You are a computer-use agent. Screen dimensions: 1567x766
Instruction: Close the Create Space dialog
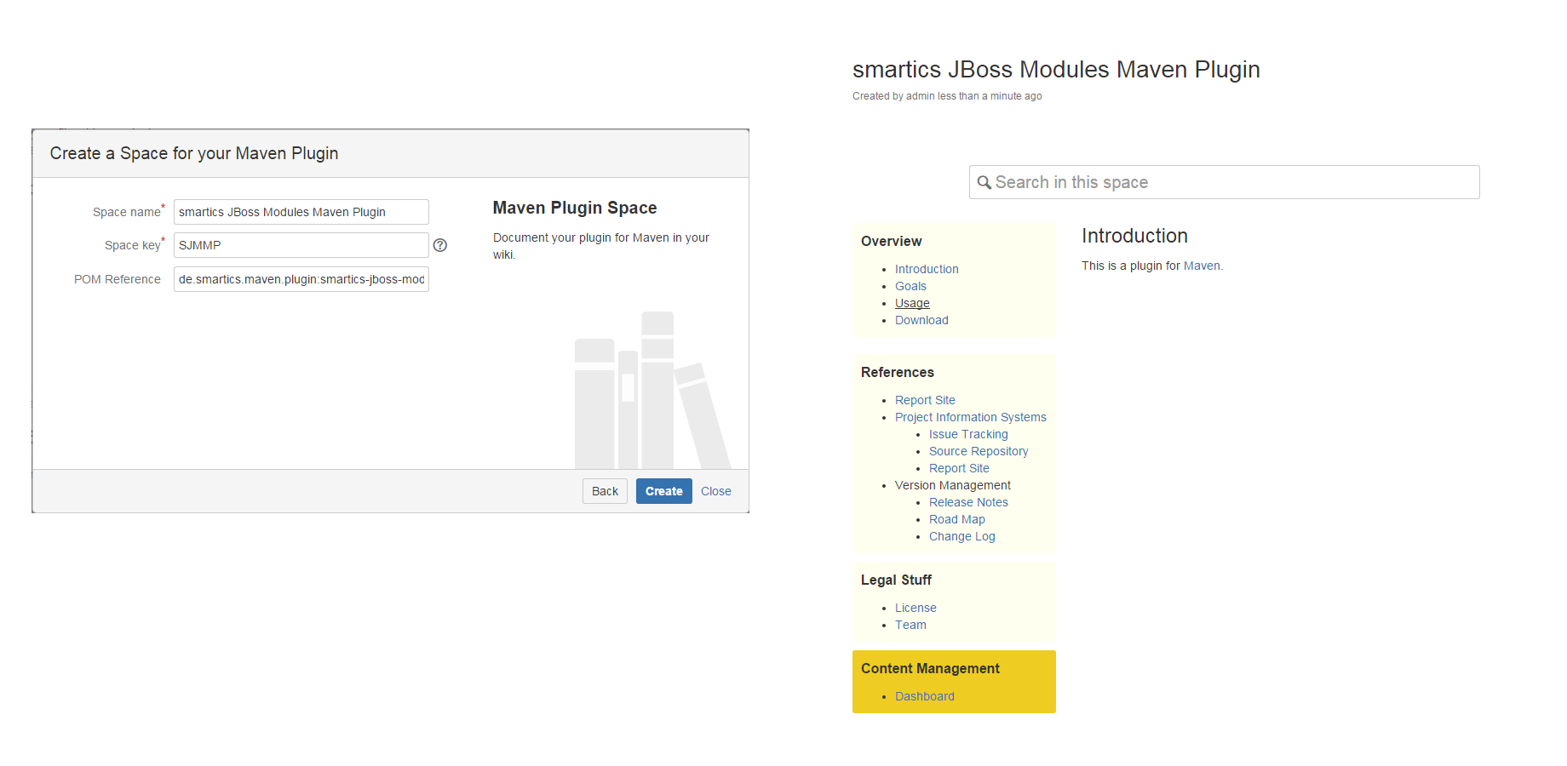click(716, 491)
